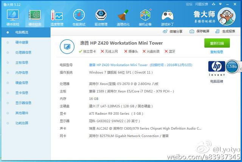Open the 硬件体检 hardware checkup icon
This screenshot has height=162, width=242.
coord(12,17)
